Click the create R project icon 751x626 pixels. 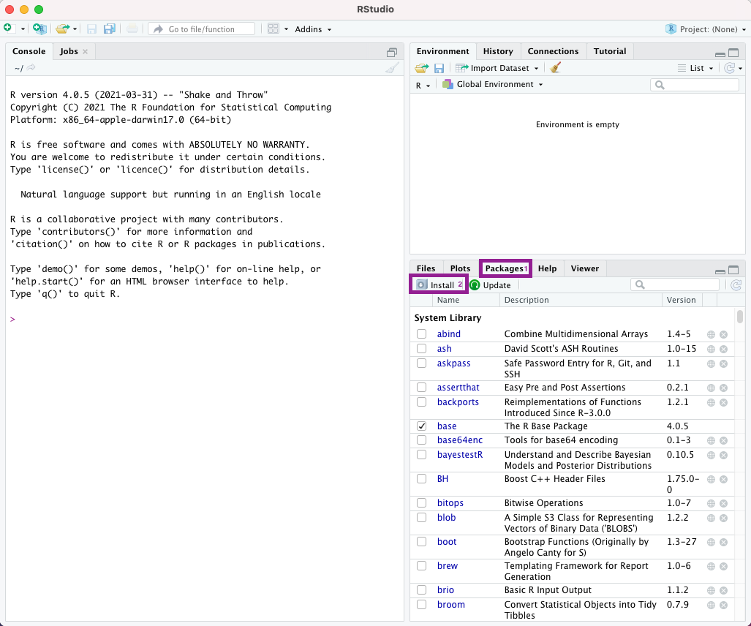(39, 29)
